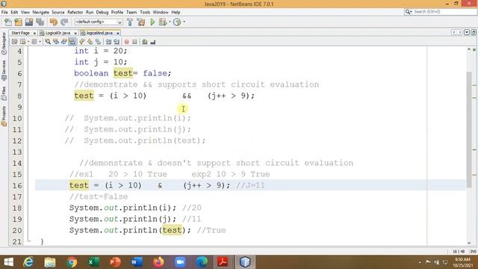Go to previous bookmark icon

tap(82, 42)
